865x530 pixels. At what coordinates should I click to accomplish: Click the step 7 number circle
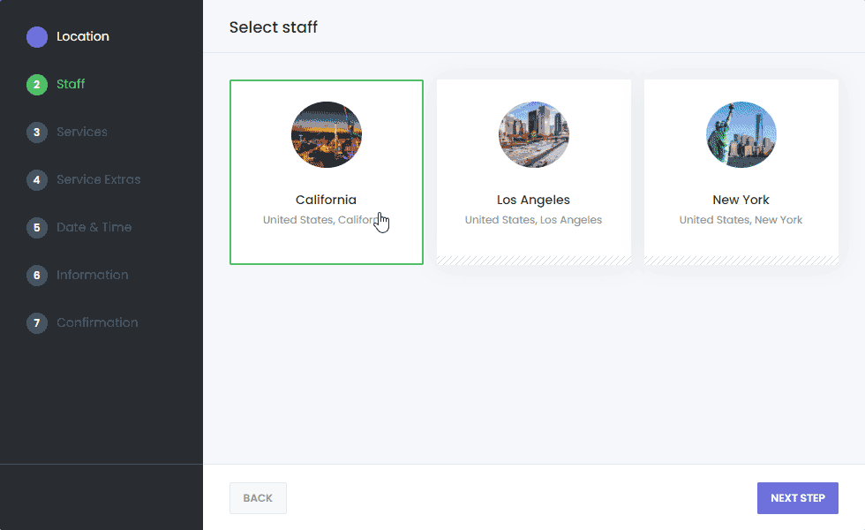click(x=37, y=323)
